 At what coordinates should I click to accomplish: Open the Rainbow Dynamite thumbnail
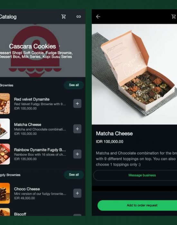(5, 154)
